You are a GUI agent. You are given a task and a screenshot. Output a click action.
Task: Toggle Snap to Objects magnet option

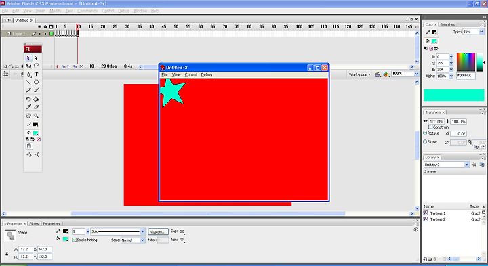click(29, 146)
